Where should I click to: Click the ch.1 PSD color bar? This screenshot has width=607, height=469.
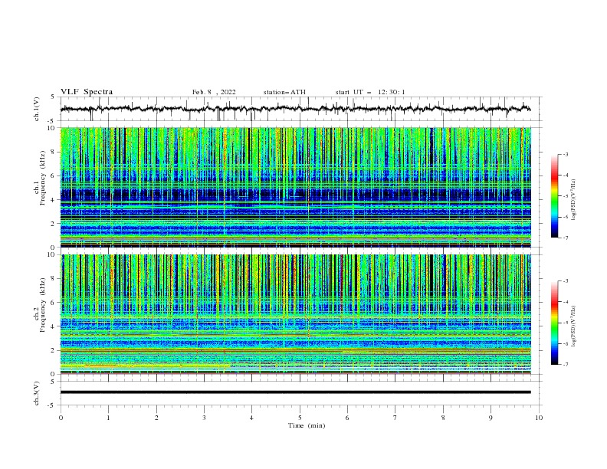[x=555, y=195]
